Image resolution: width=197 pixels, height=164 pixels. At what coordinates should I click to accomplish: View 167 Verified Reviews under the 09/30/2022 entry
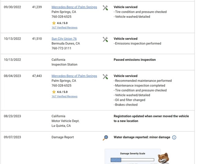pos(64,28)
